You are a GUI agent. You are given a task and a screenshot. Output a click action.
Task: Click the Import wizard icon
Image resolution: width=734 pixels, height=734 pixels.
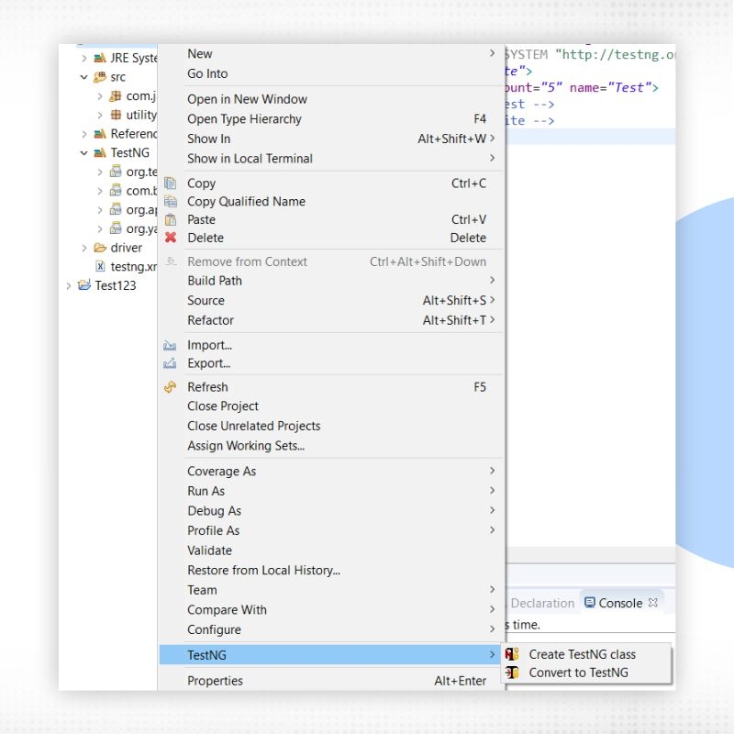click(171, 345)
